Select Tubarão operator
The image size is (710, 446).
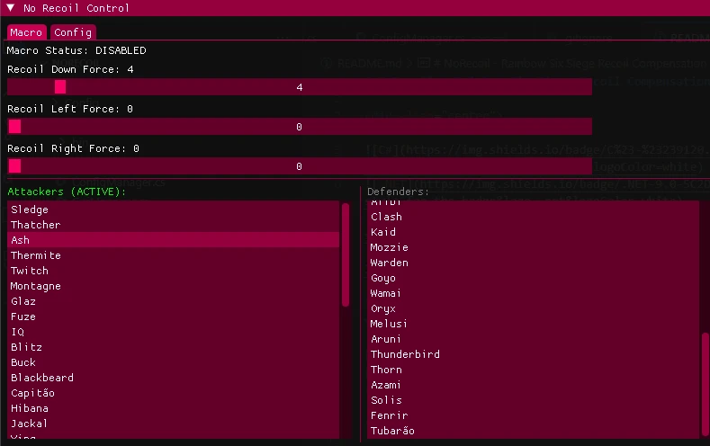coord(533,431)
